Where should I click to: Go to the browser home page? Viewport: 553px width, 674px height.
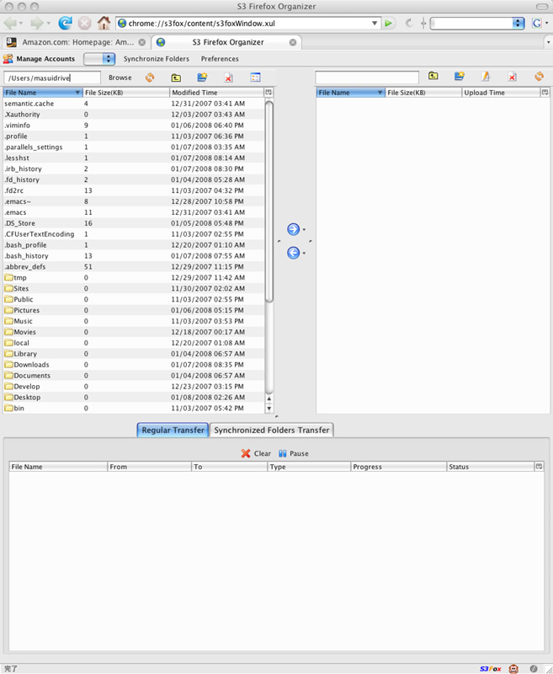(x=104, y=23)
